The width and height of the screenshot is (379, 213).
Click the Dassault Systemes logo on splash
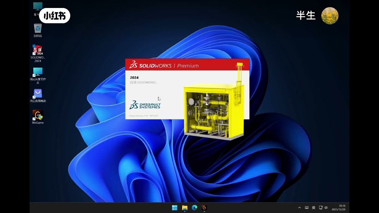[x=145, y=105]
